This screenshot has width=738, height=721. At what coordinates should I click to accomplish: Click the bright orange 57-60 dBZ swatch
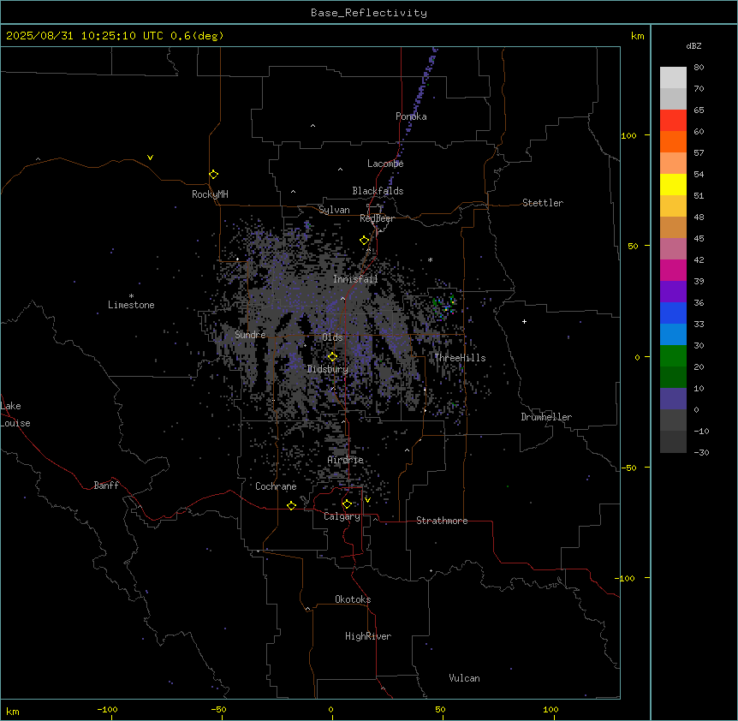pos(673,141)
